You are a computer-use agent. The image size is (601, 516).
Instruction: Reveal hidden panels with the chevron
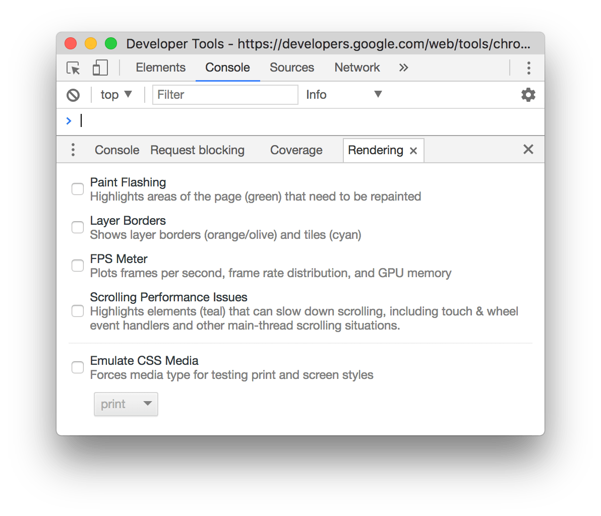(x=403, y=68)
